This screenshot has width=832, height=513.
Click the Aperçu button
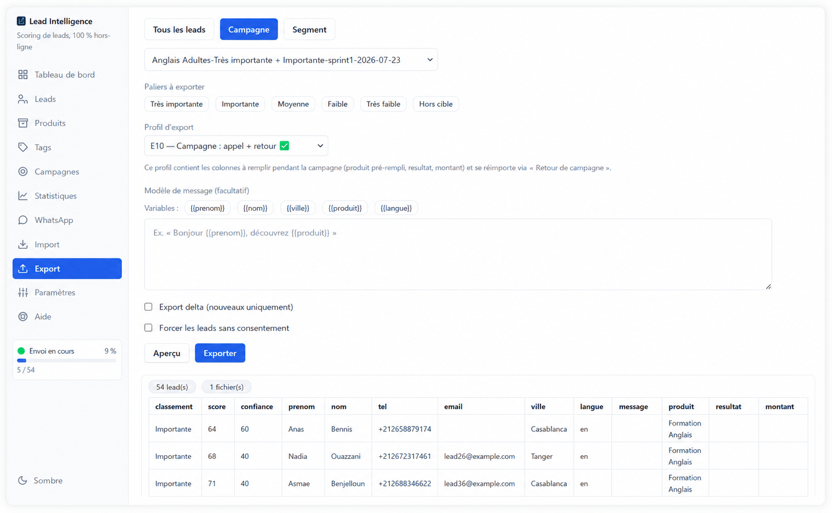click(x=167, y=353)
